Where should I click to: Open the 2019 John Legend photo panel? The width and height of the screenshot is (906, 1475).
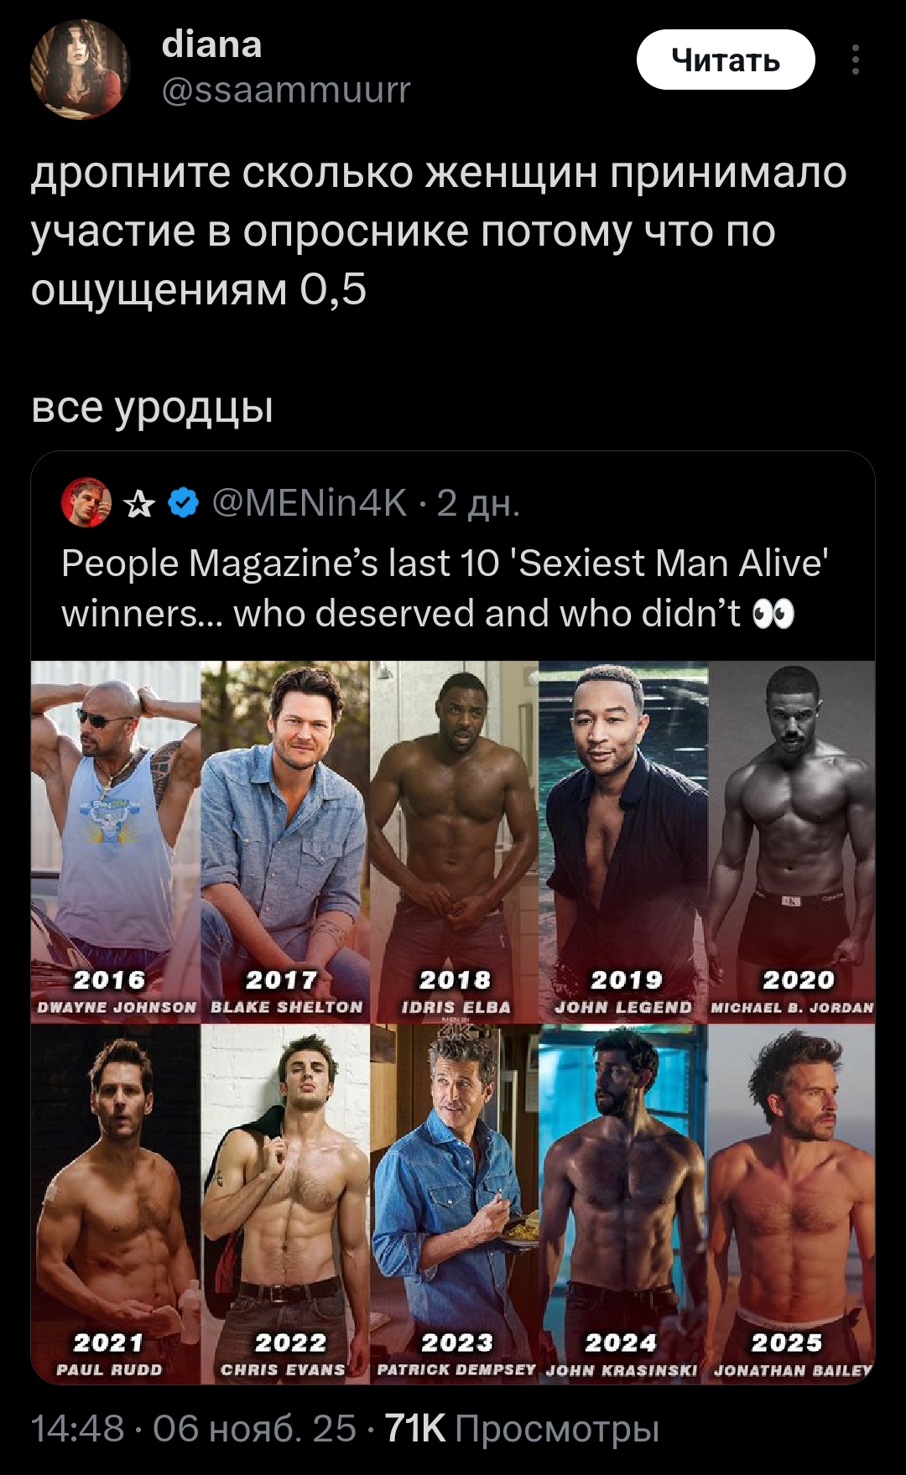coord(623,841)
